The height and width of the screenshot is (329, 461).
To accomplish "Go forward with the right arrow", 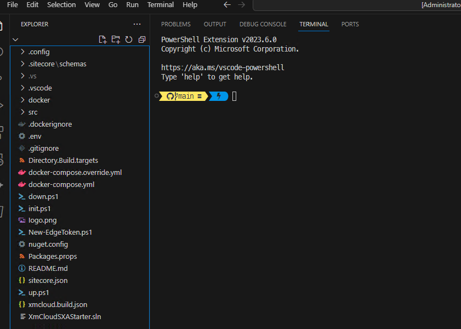I will pyautogui.click(x=241, y=5).
